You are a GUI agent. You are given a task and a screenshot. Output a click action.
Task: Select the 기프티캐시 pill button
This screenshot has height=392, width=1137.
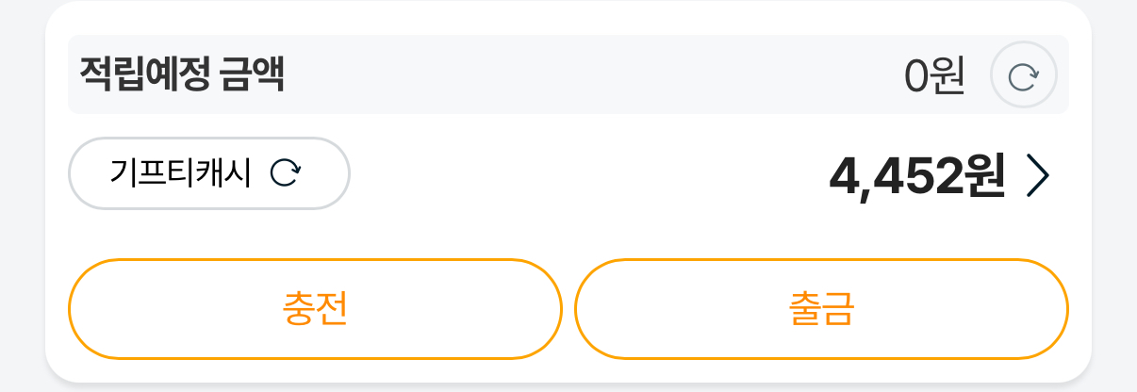pyautogui.click(x=208, y=173)
